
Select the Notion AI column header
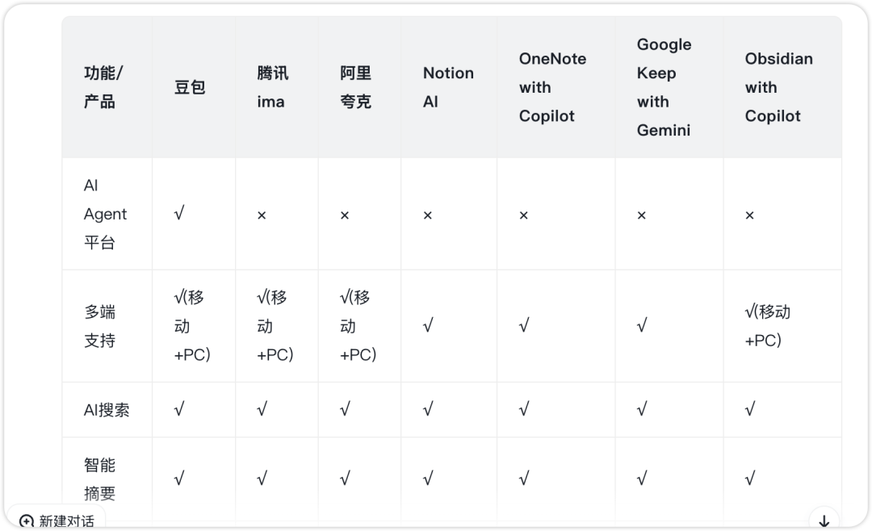click(448, 87)
